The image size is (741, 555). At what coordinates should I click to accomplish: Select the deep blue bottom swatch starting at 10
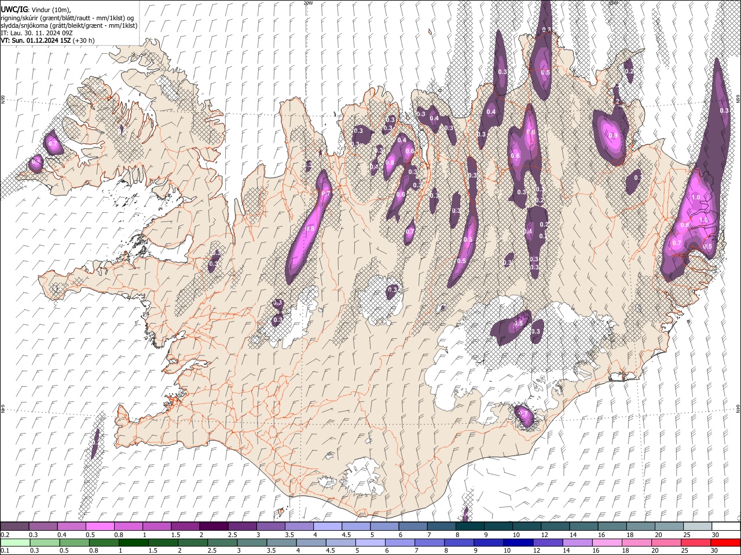pyautogui.click(x=518, y=542)
